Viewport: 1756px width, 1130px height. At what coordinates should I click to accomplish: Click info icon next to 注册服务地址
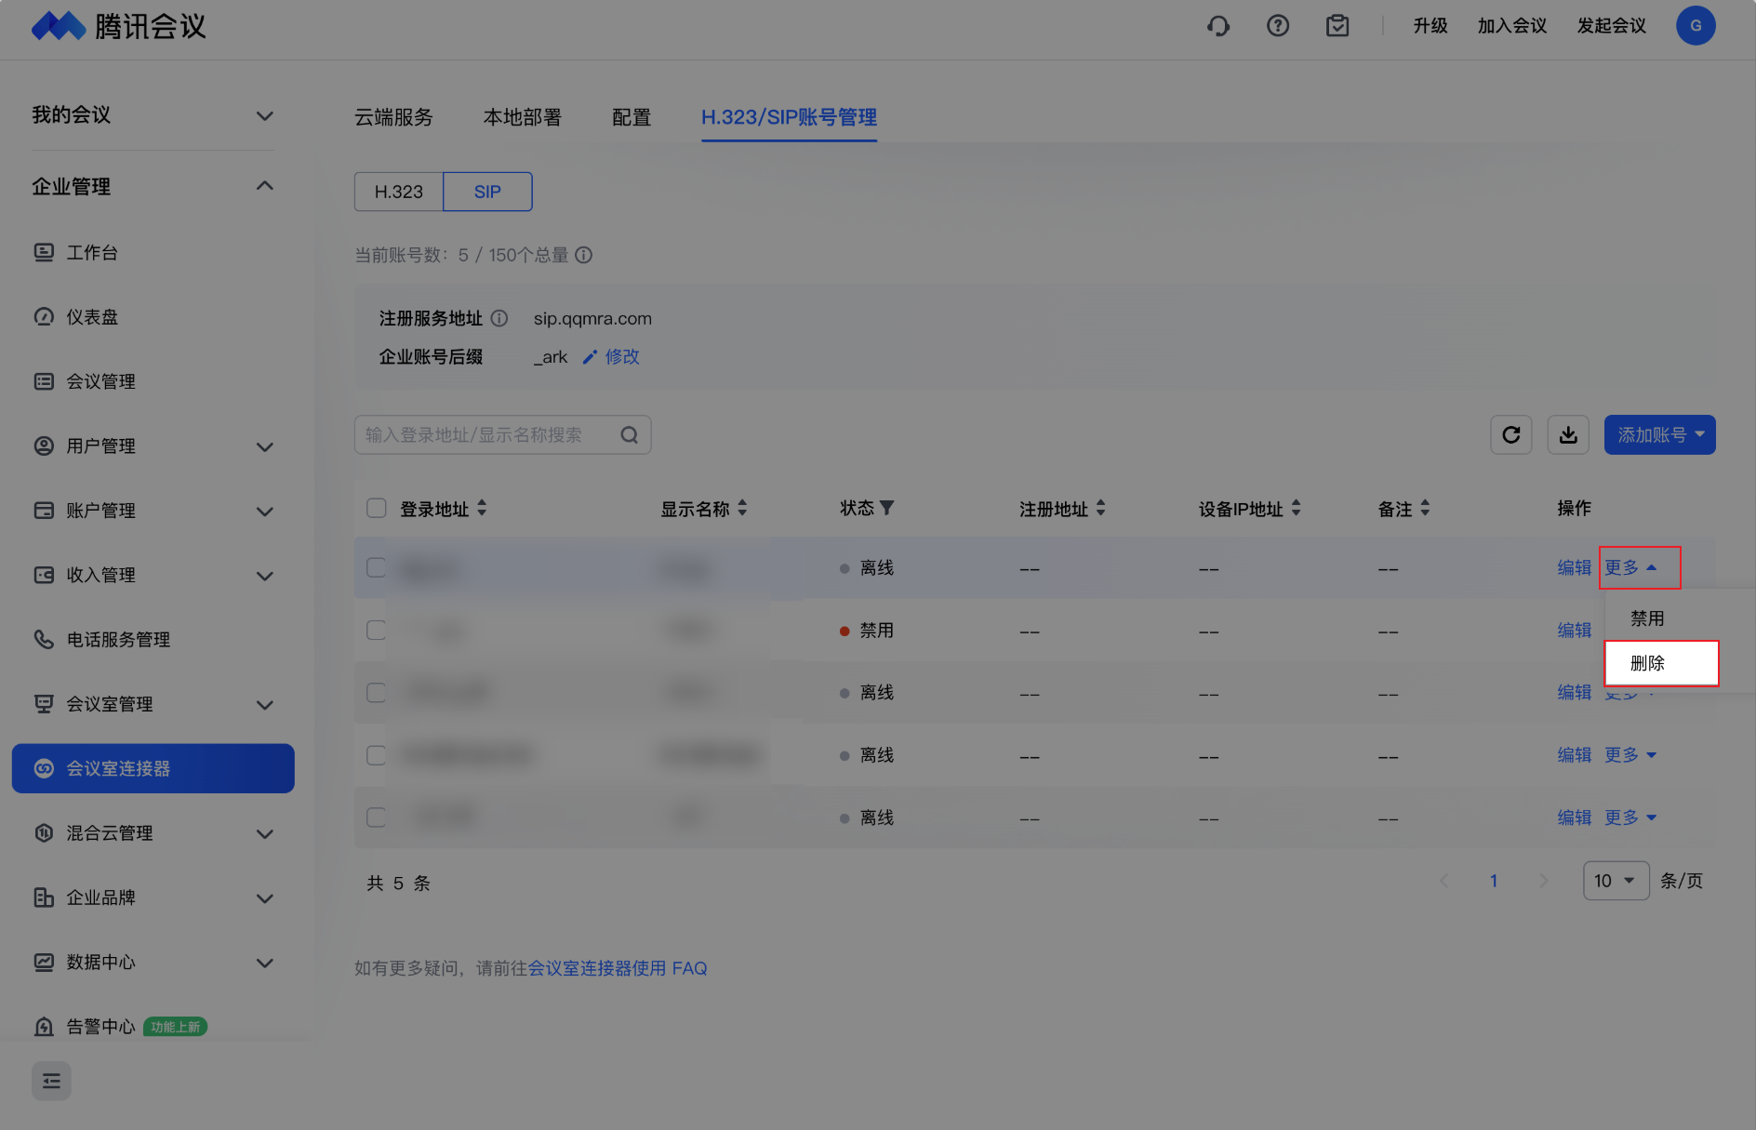pyautogui.click(x=499, y=319)
